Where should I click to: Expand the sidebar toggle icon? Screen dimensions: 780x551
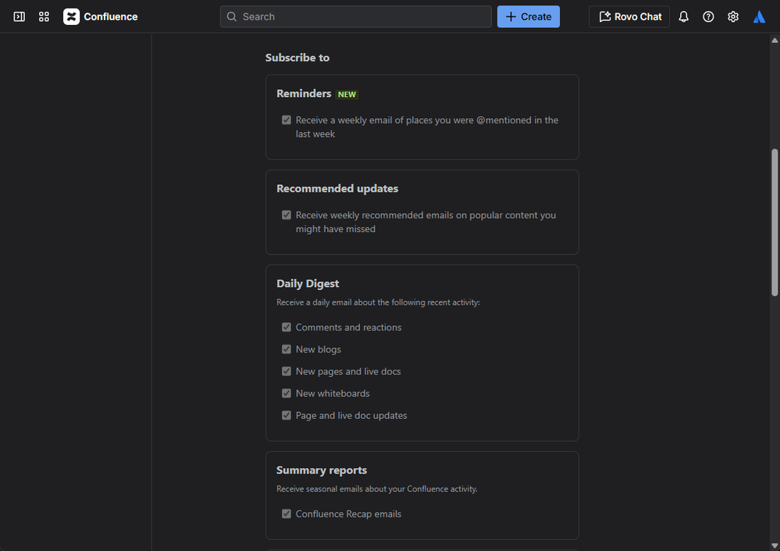(x=20, y=17)
